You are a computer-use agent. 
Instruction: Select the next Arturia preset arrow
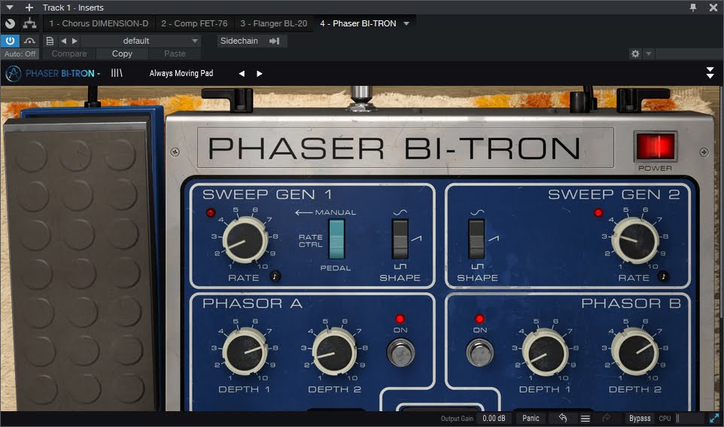[x=259, y=74]
